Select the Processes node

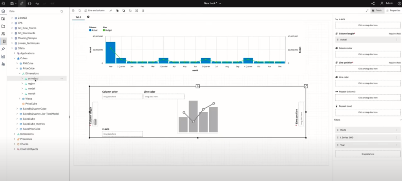coord(26,139)
